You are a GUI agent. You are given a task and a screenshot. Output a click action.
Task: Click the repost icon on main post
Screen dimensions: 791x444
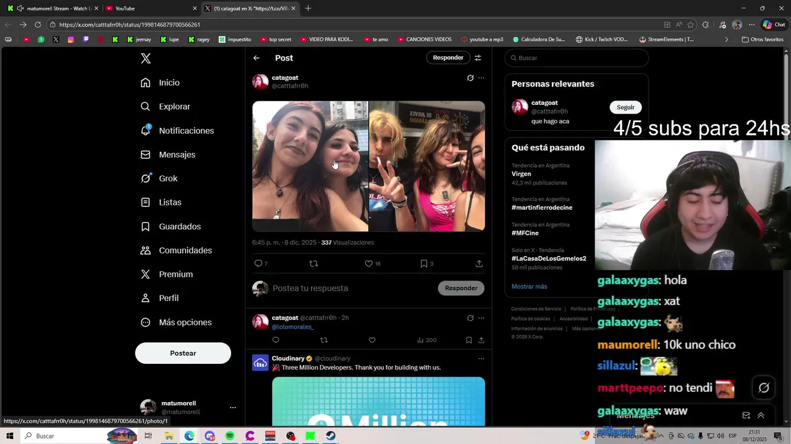tap(313, 263)
